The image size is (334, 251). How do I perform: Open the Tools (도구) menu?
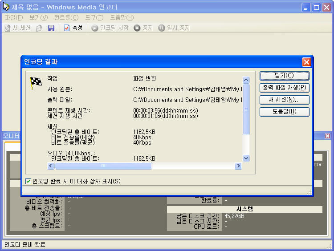coord(94,17)
